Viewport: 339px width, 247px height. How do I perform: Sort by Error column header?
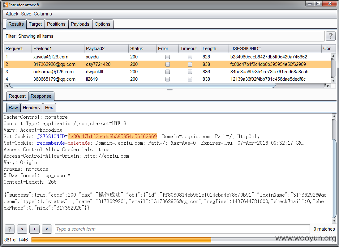pyautogui.click(x=168, y=49)
